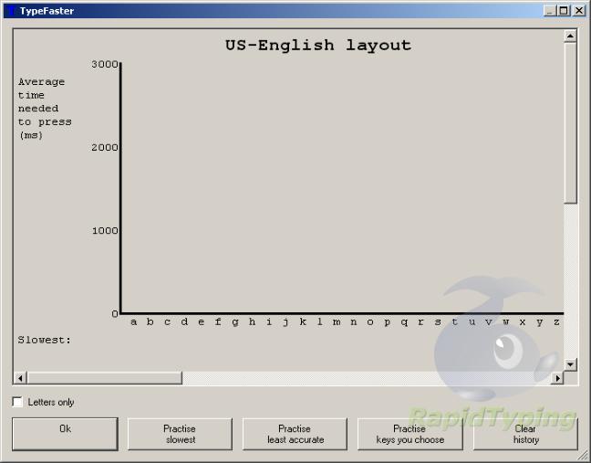Image resolution: width=591 pixels, height=463 pixels.
Task: Maximize the TypeFaster window
Action: (564, 11)
